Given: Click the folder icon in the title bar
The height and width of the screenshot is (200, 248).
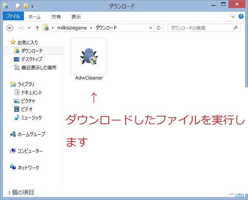Looking at the screenshot, I should tap(6, 6).
